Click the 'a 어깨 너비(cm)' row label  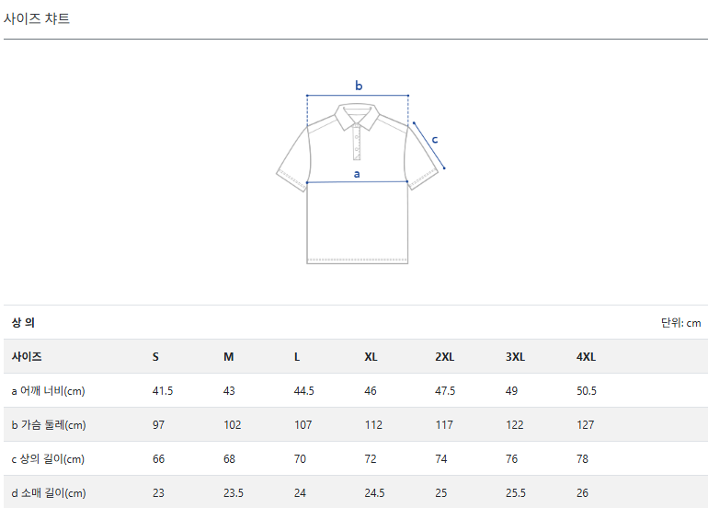[48, 391]
